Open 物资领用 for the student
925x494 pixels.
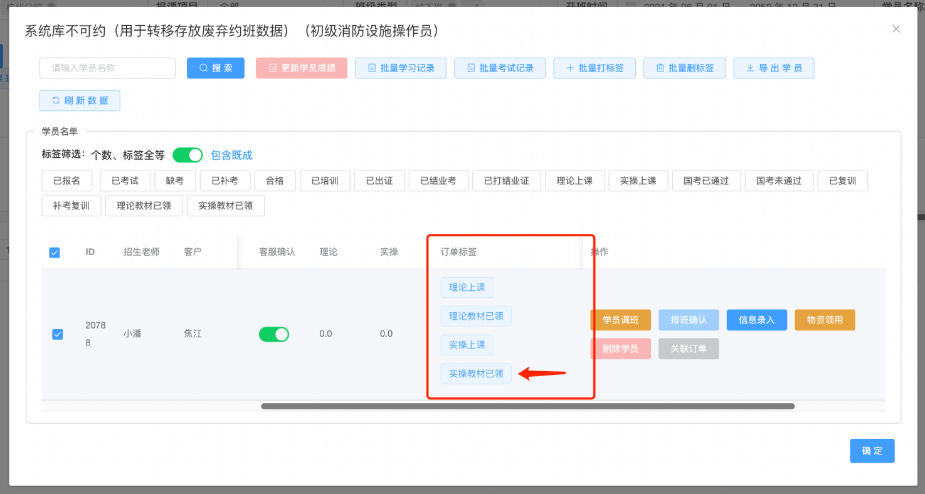[x=825, y=320]
